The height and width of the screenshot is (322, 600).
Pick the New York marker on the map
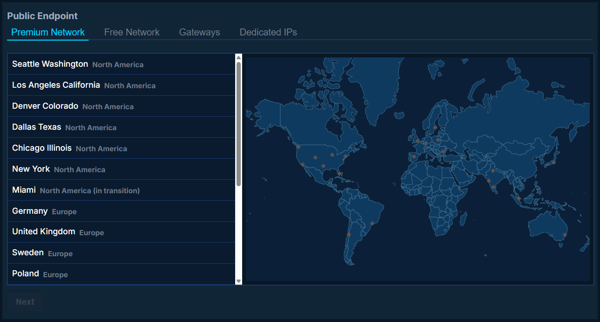click(x=346, y=156)
